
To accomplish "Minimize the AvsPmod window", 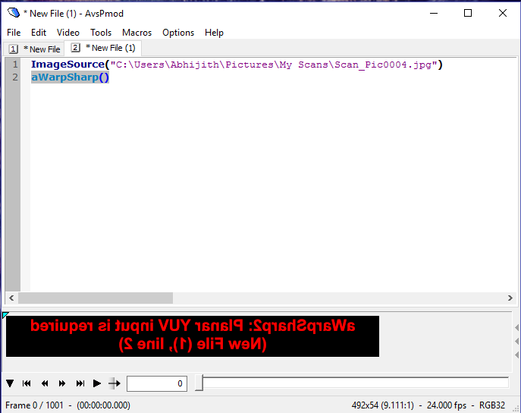I will (434, 14).
